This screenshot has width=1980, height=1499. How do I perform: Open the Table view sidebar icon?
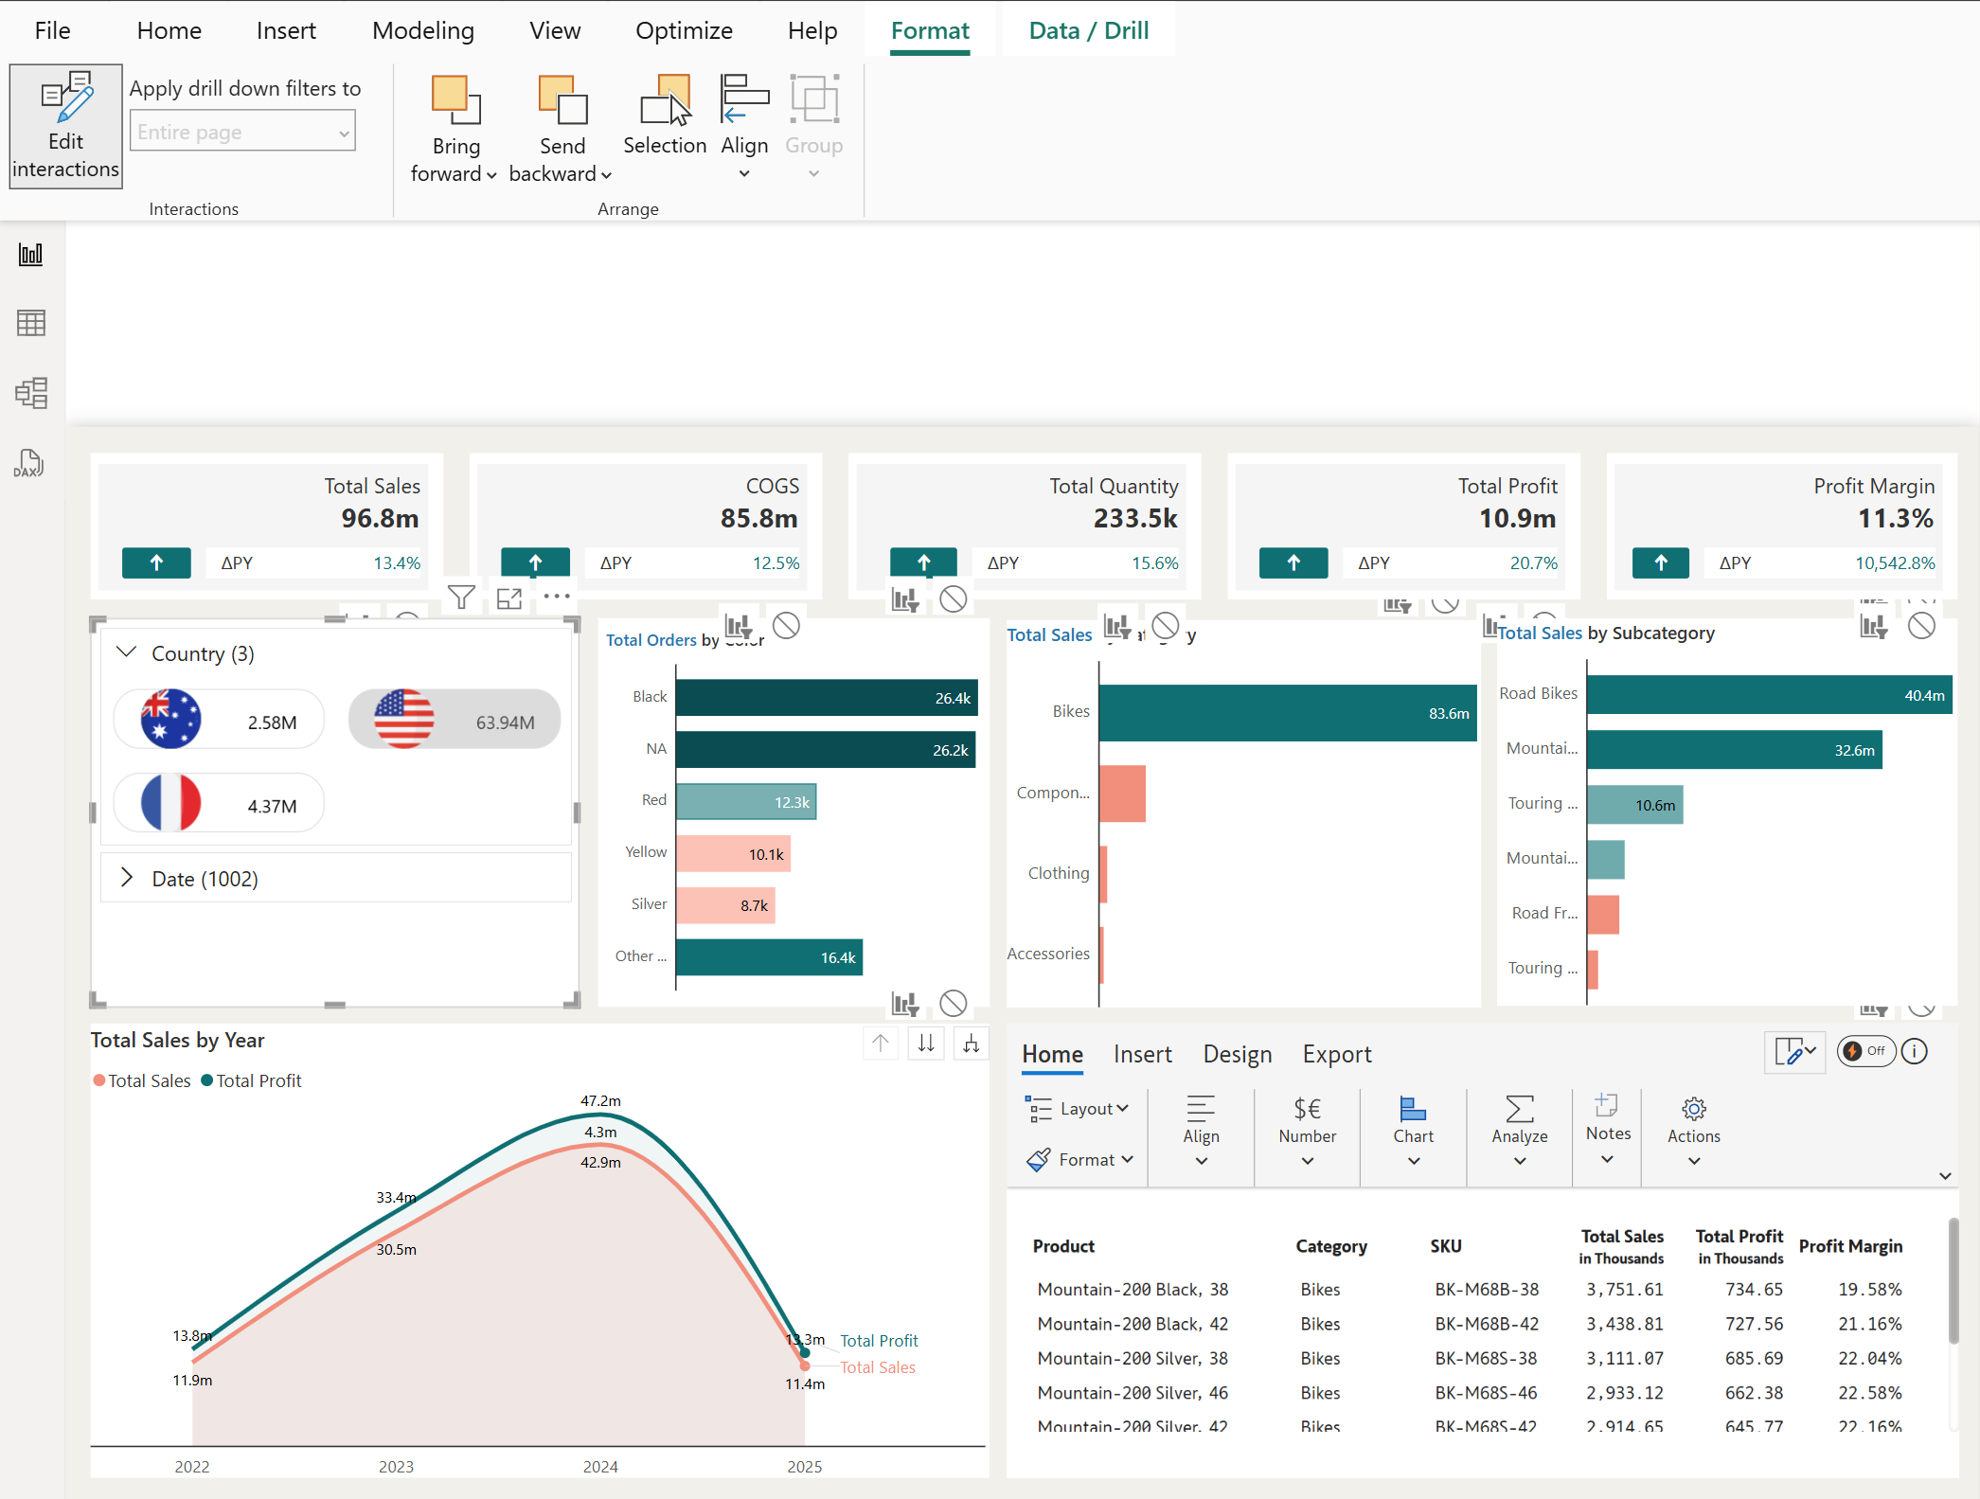[30, 323]
